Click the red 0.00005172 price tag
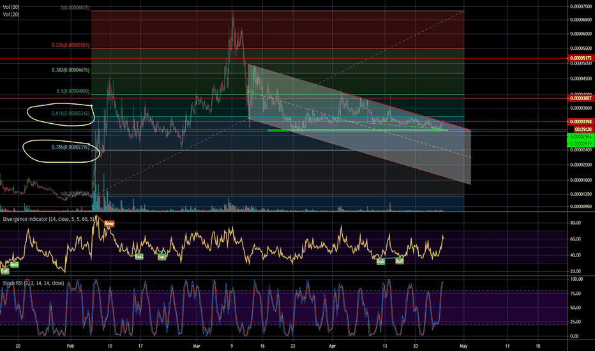Image resolution: width=595 pixels, height=351 pixels. tap(580, 59)
